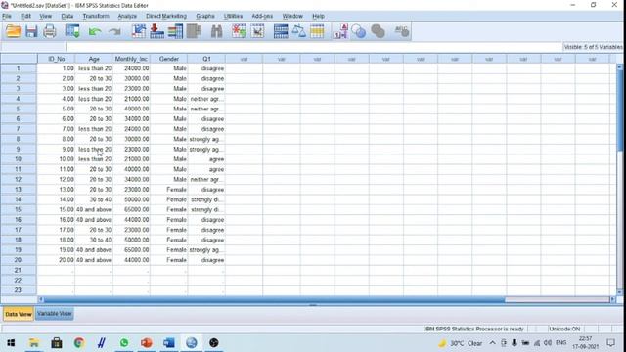Open the Direct Marketing menu
The height and width of the screenshot is (352, 626).
[x=166, y=16]
